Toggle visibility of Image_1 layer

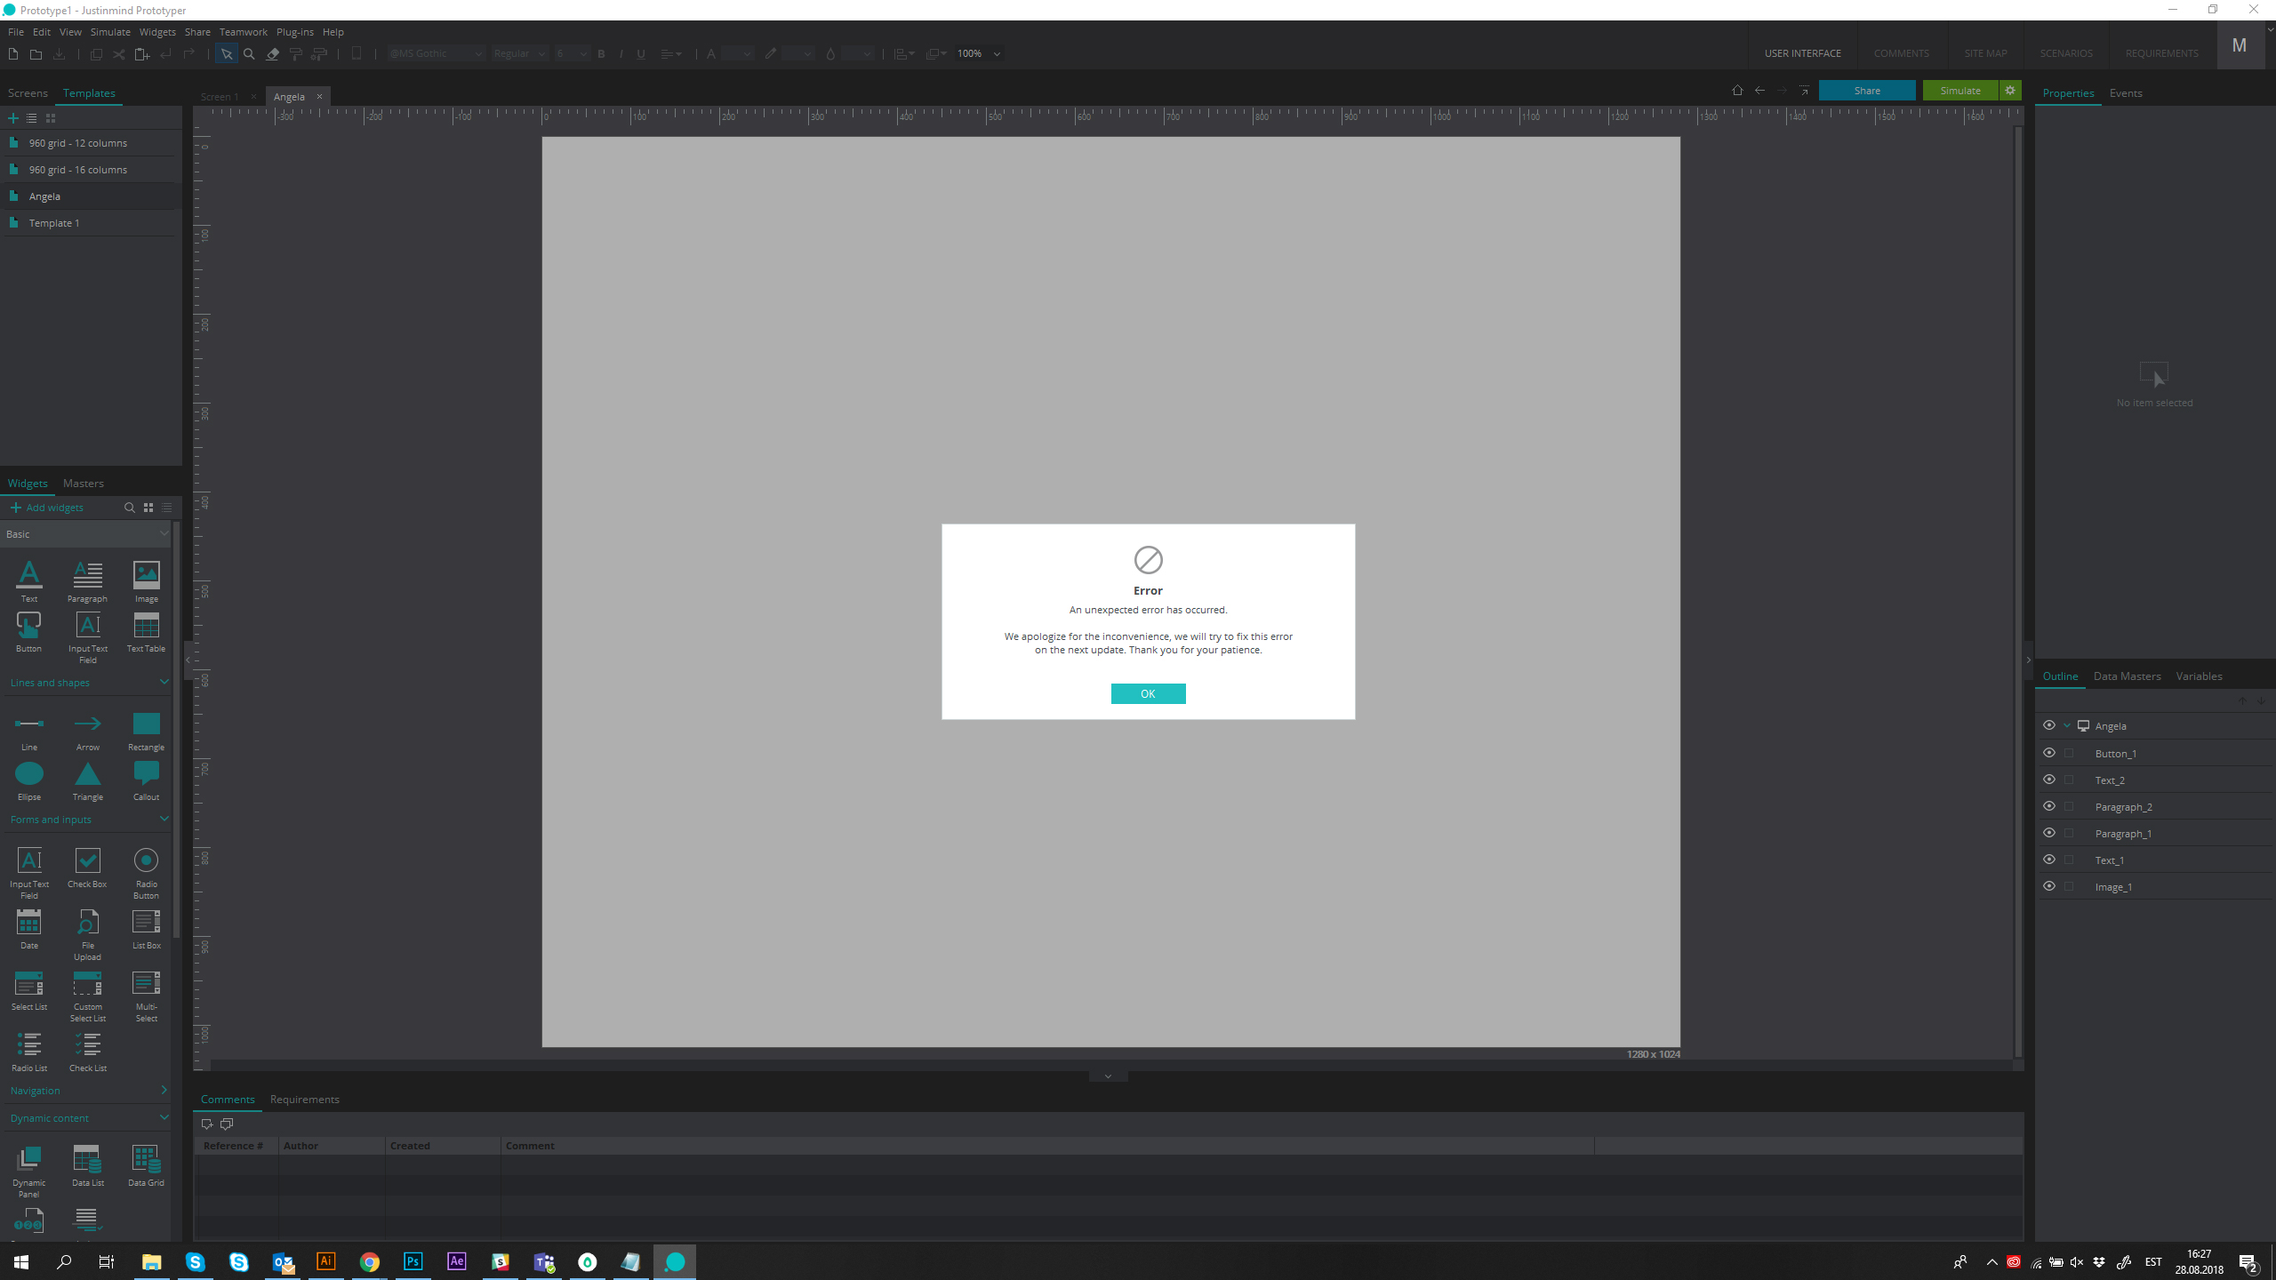coord(2049,886)
